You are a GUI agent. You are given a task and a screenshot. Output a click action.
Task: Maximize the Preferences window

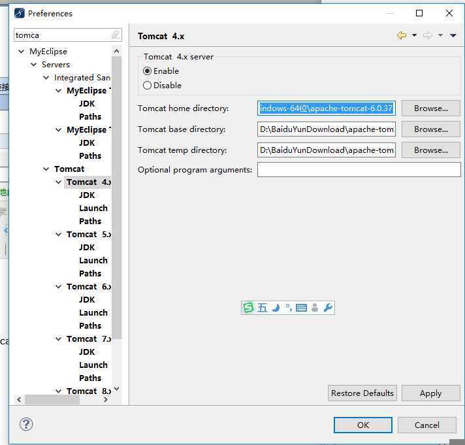pos(419,13)
